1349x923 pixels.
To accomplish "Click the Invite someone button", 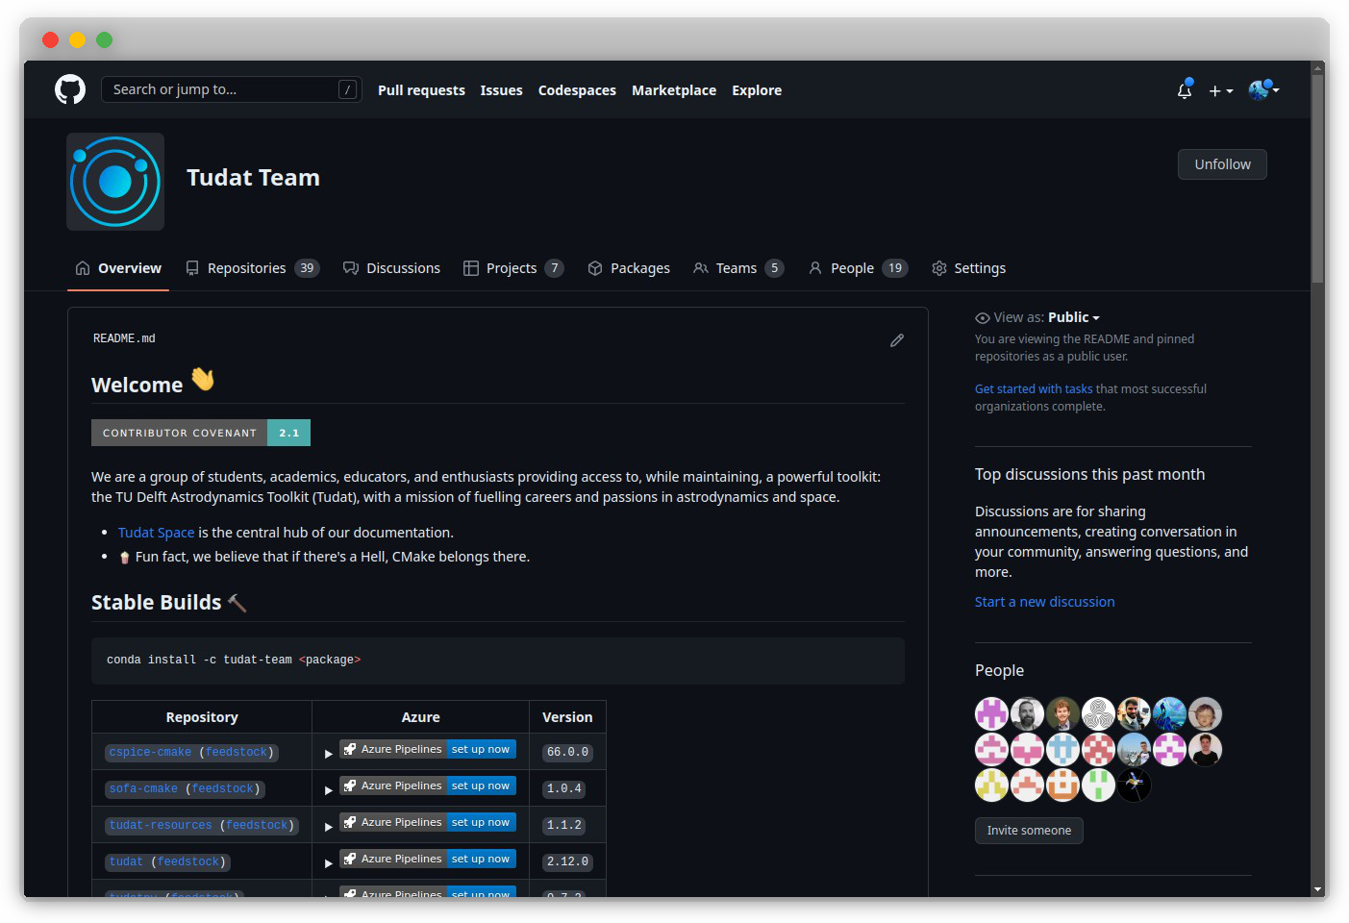I will (x=1029, y=831).
